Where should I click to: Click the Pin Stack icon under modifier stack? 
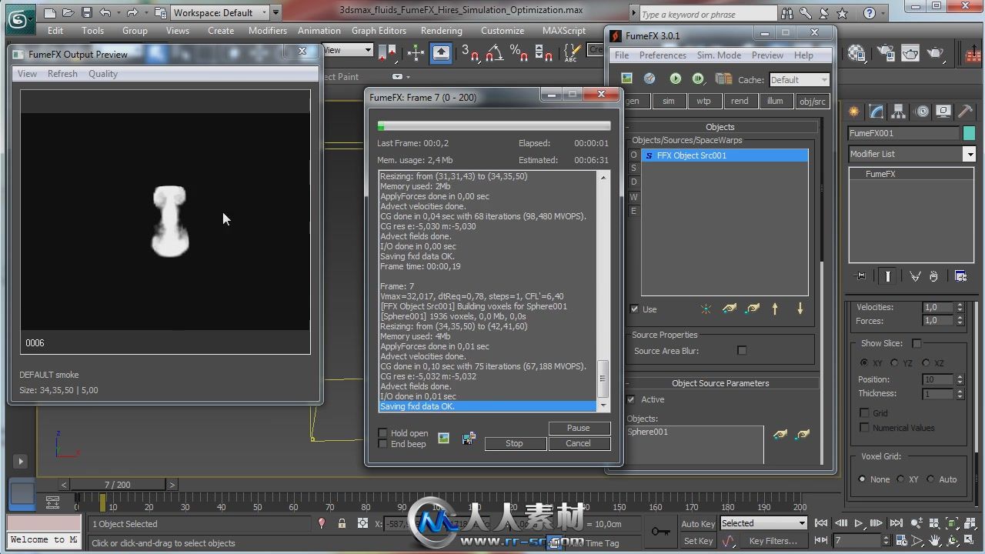click(x=860, y=275)
